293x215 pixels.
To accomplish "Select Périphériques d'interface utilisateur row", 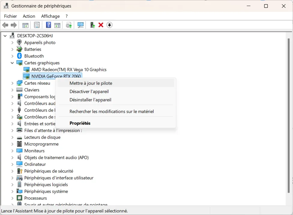I will tap(59, 178).
